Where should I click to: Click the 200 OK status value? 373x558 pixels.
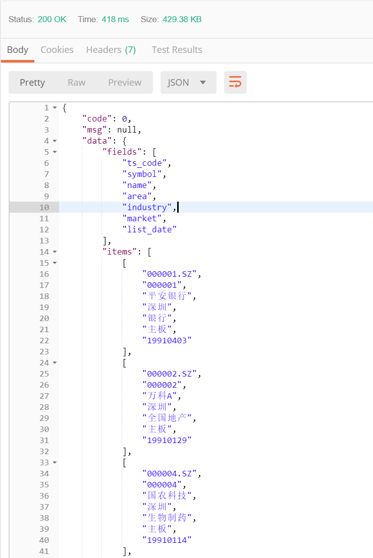pos(52,19)
